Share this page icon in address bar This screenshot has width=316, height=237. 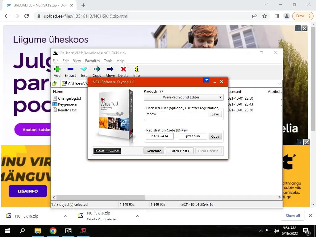(x=255, y=16)
